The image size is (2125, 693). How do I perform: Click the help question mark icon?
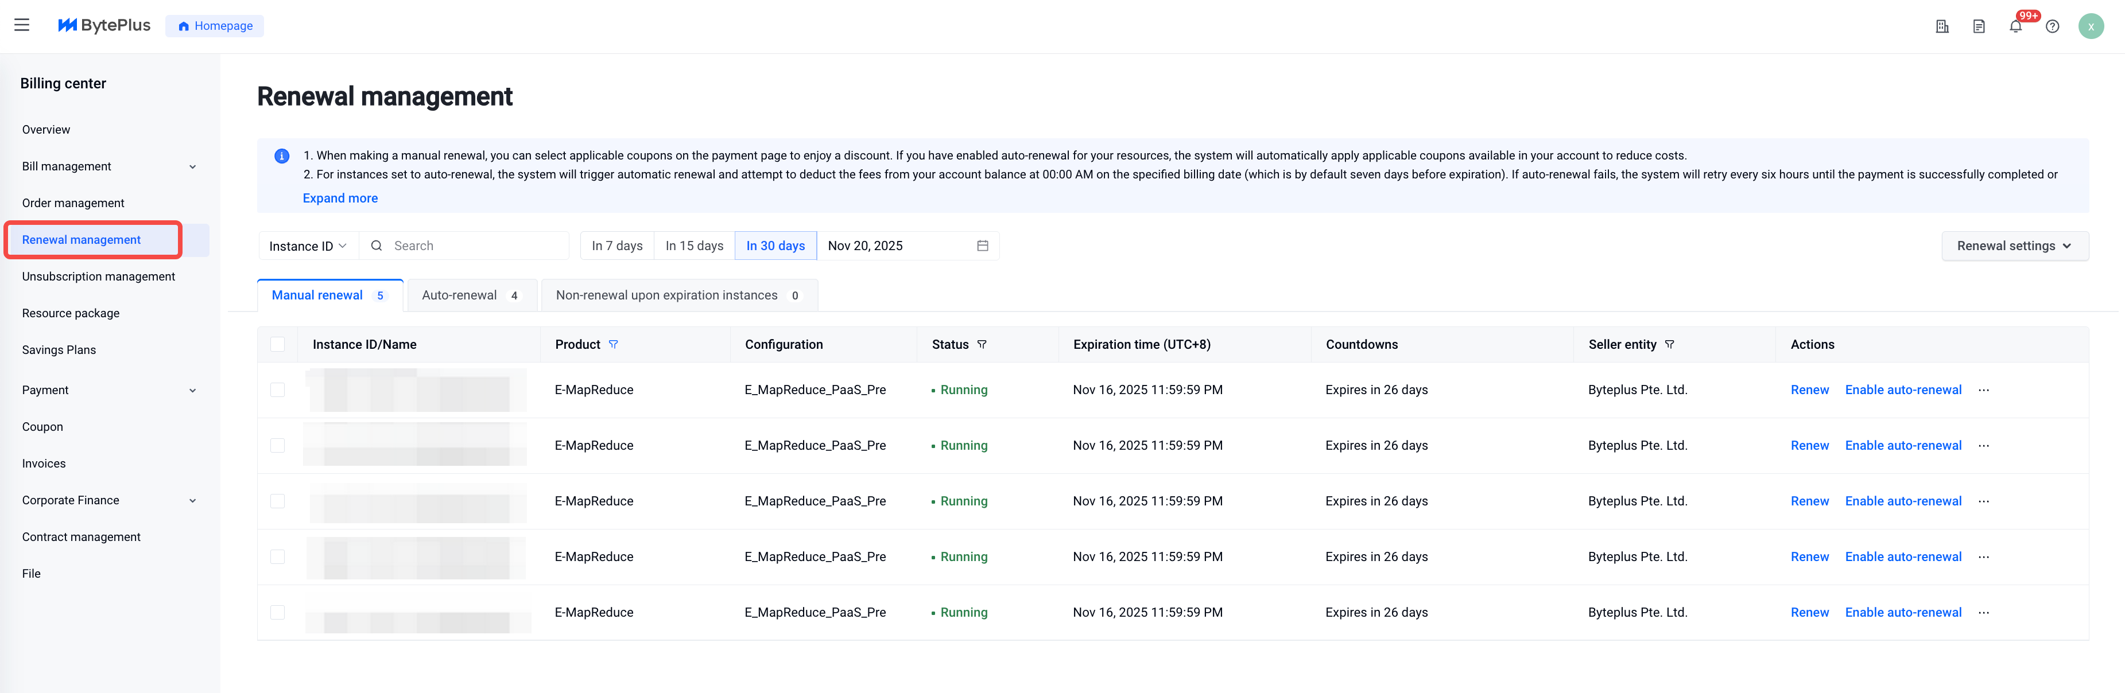[x=2053, y=26]
